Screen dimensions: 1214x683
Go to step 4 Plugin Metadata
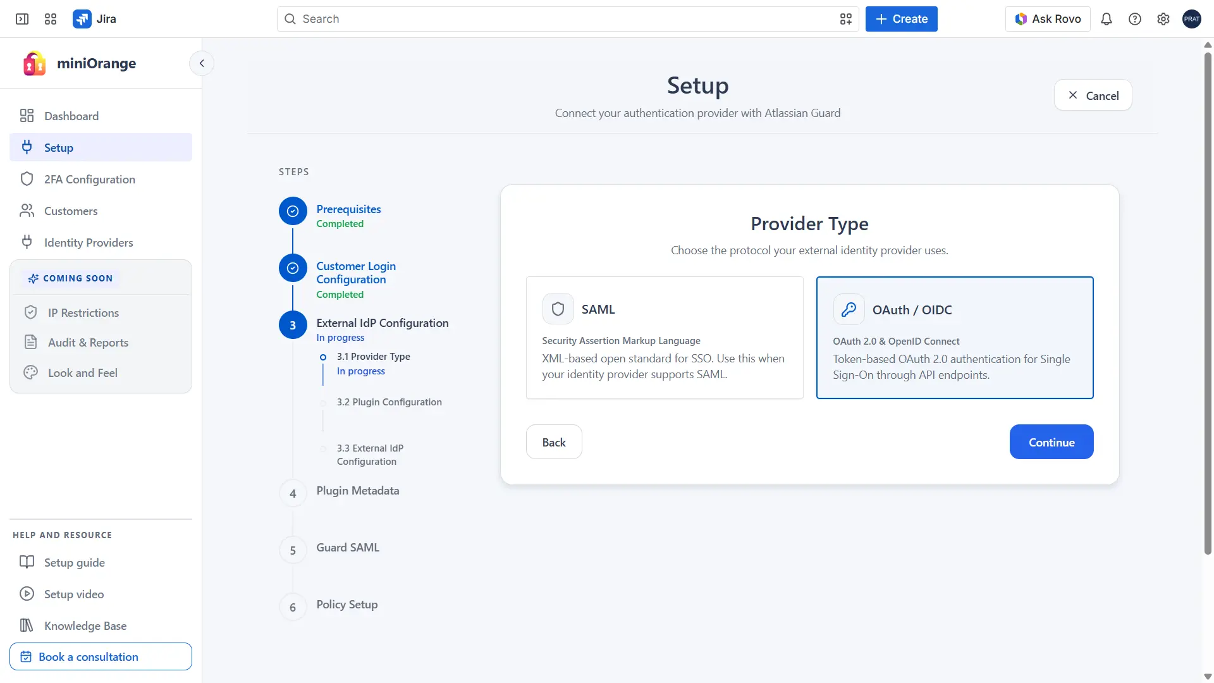click(358, 491)
